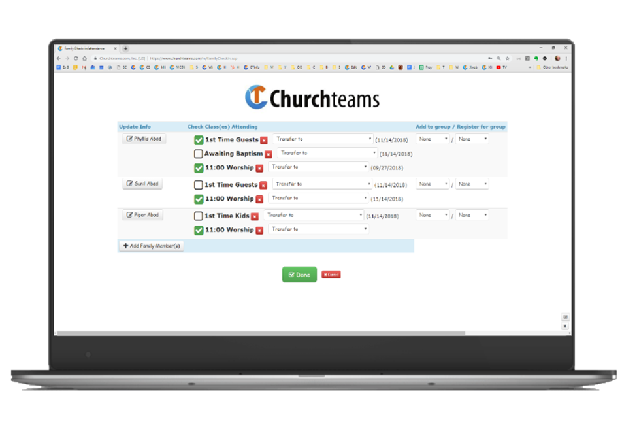637x421 pixels.
Task: Click the Add to group / Register for group header
Action: 461,127
